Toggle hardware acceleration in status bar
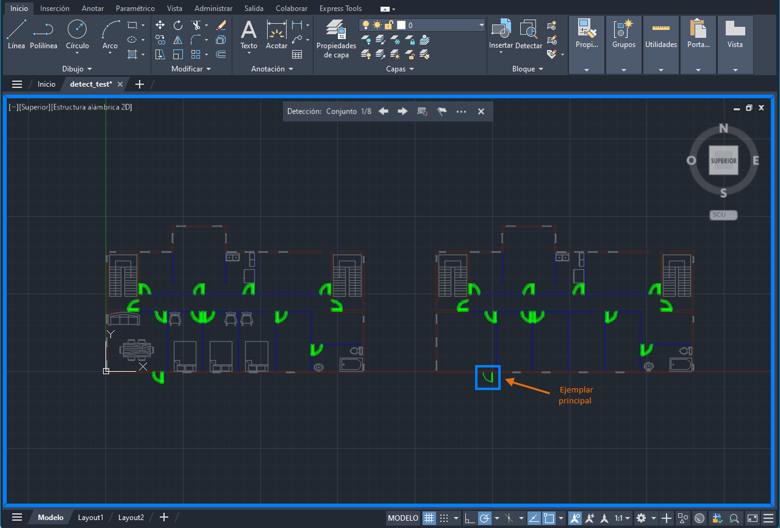This screenshot has width=780, height=528. point(699,518)
